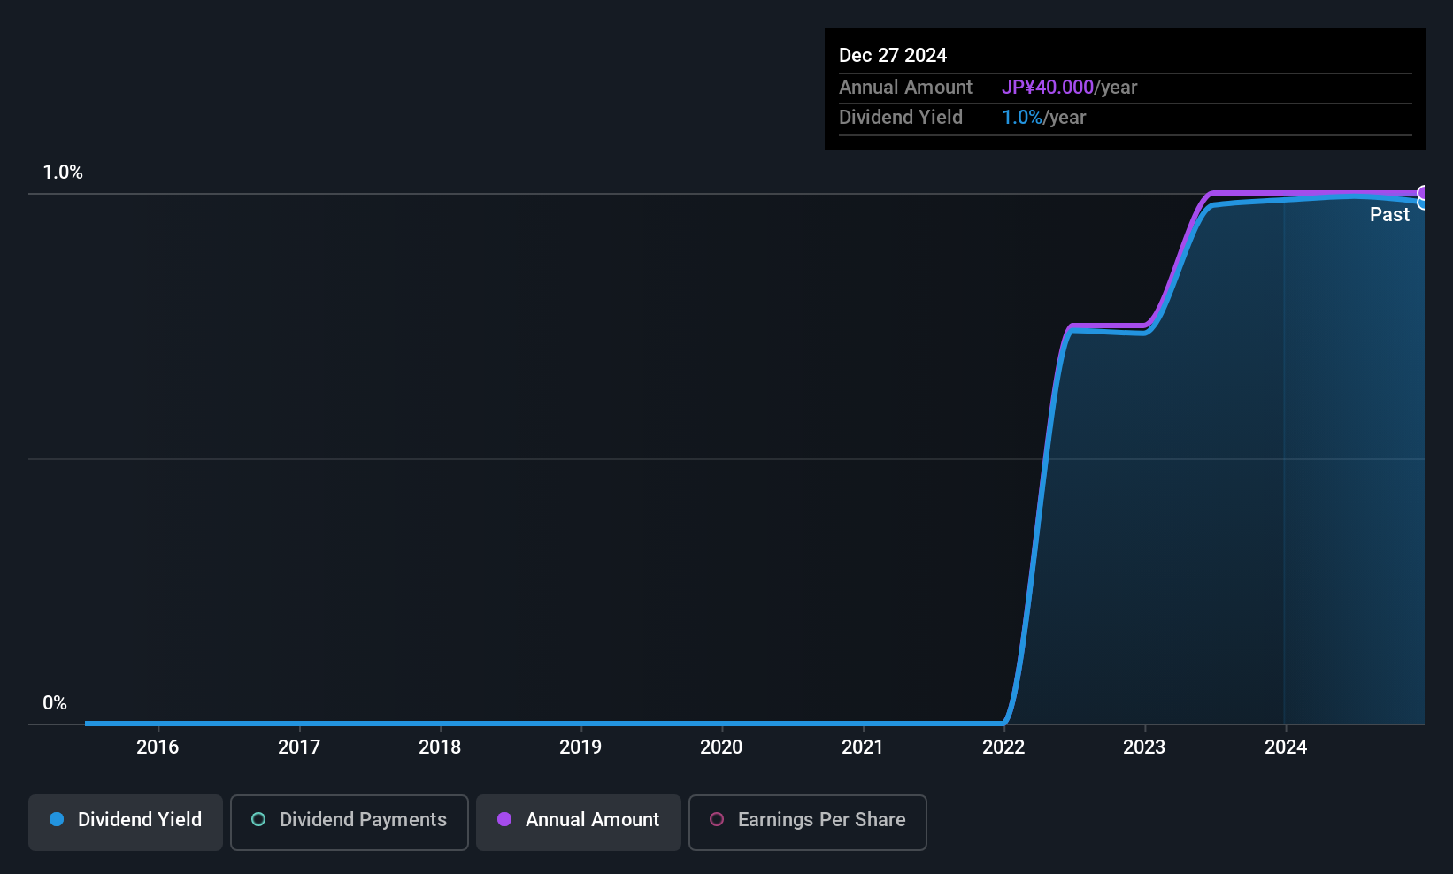Click the 2021 x-axis label
This screenshot has width=1453, height=874.
pyautogui.click(x=863, y=747)
